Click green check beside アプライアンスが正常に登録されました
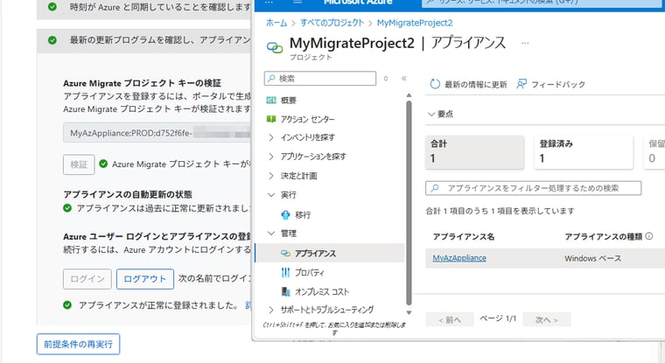Screen dimensions: 665x363 (67, 305)
